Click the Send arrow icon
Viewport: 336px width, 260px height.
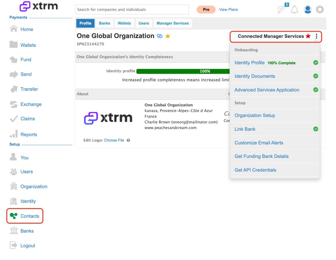[x=14, y=74]
